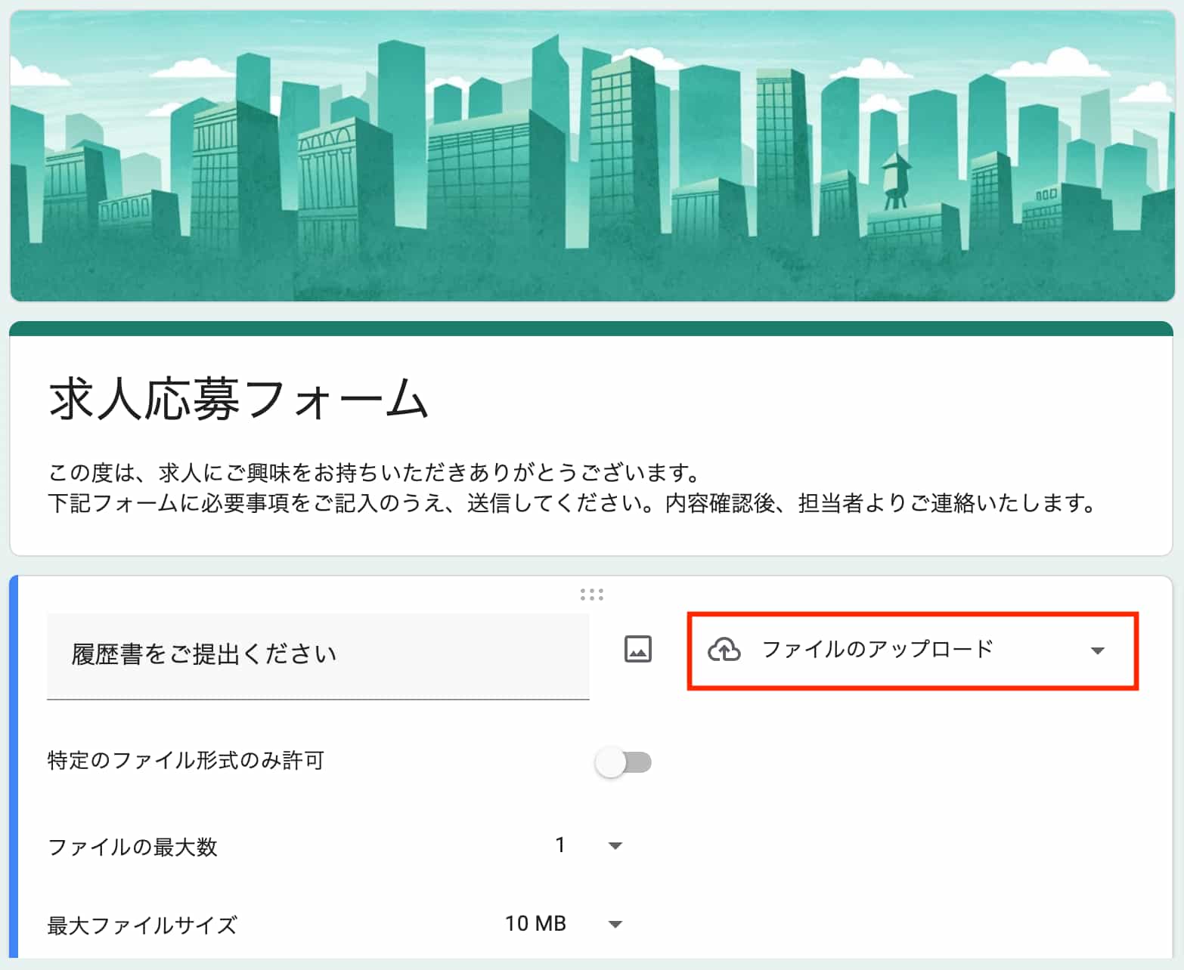Click the add image icon beside the question
The image size is (1184, 970).
click(637, 649)
